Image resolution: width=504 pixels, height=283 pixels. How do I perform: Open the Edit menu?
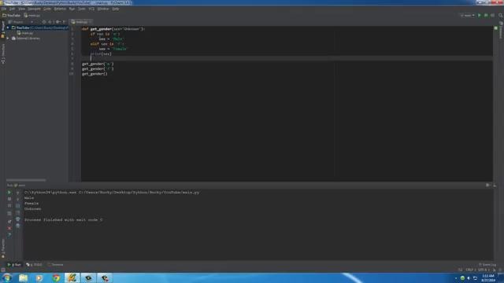tap(13, 9)
